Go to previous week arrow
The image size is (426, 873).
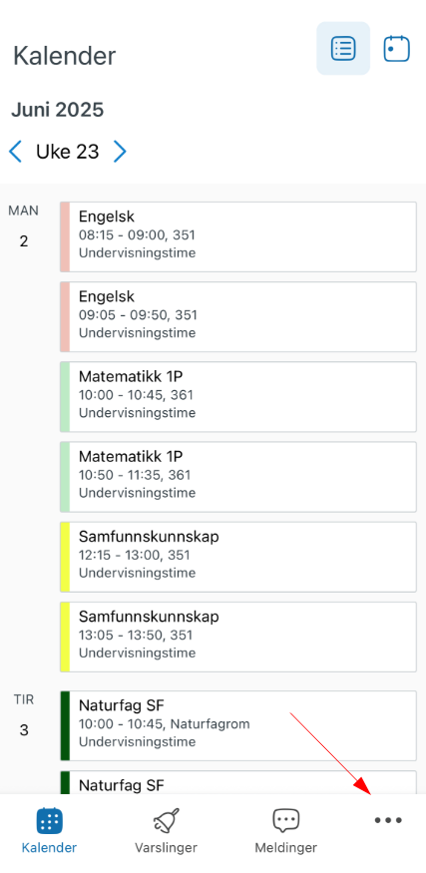coord(16,152)
